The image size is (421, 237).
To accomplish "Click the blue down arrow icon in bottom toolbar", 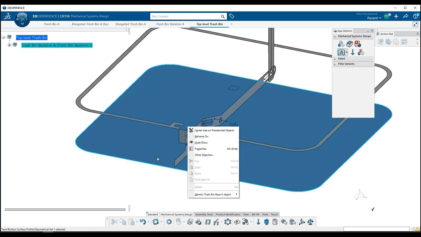I will (258, 222).
